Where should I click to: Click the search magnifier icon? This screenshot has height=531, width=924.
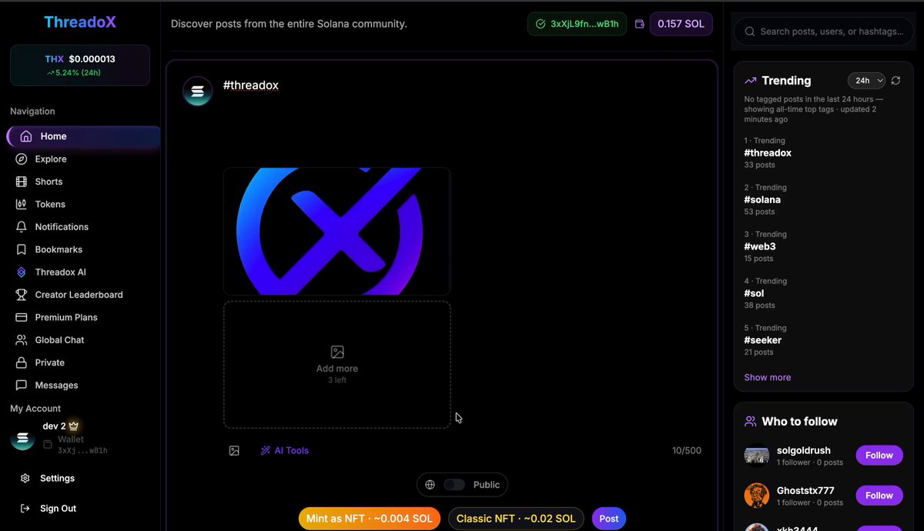pos(749,32)
